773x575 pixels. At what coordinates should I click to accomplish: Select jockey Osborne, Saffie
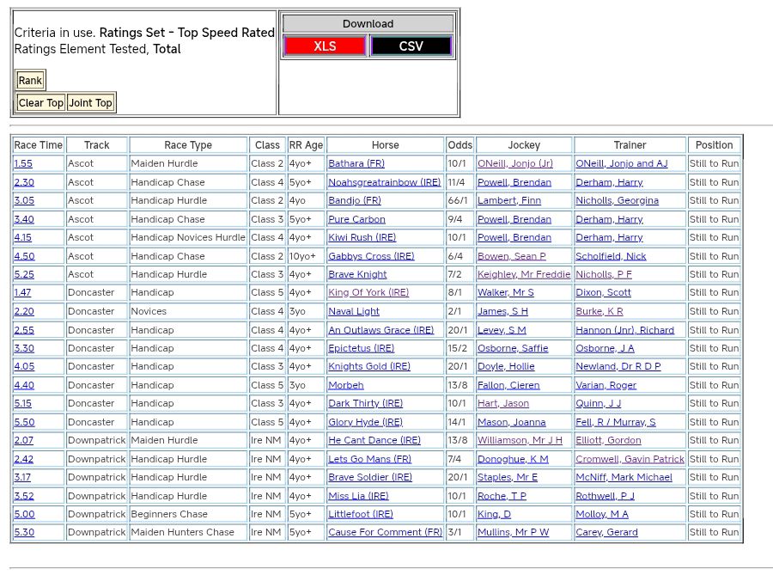pos(513,348)
